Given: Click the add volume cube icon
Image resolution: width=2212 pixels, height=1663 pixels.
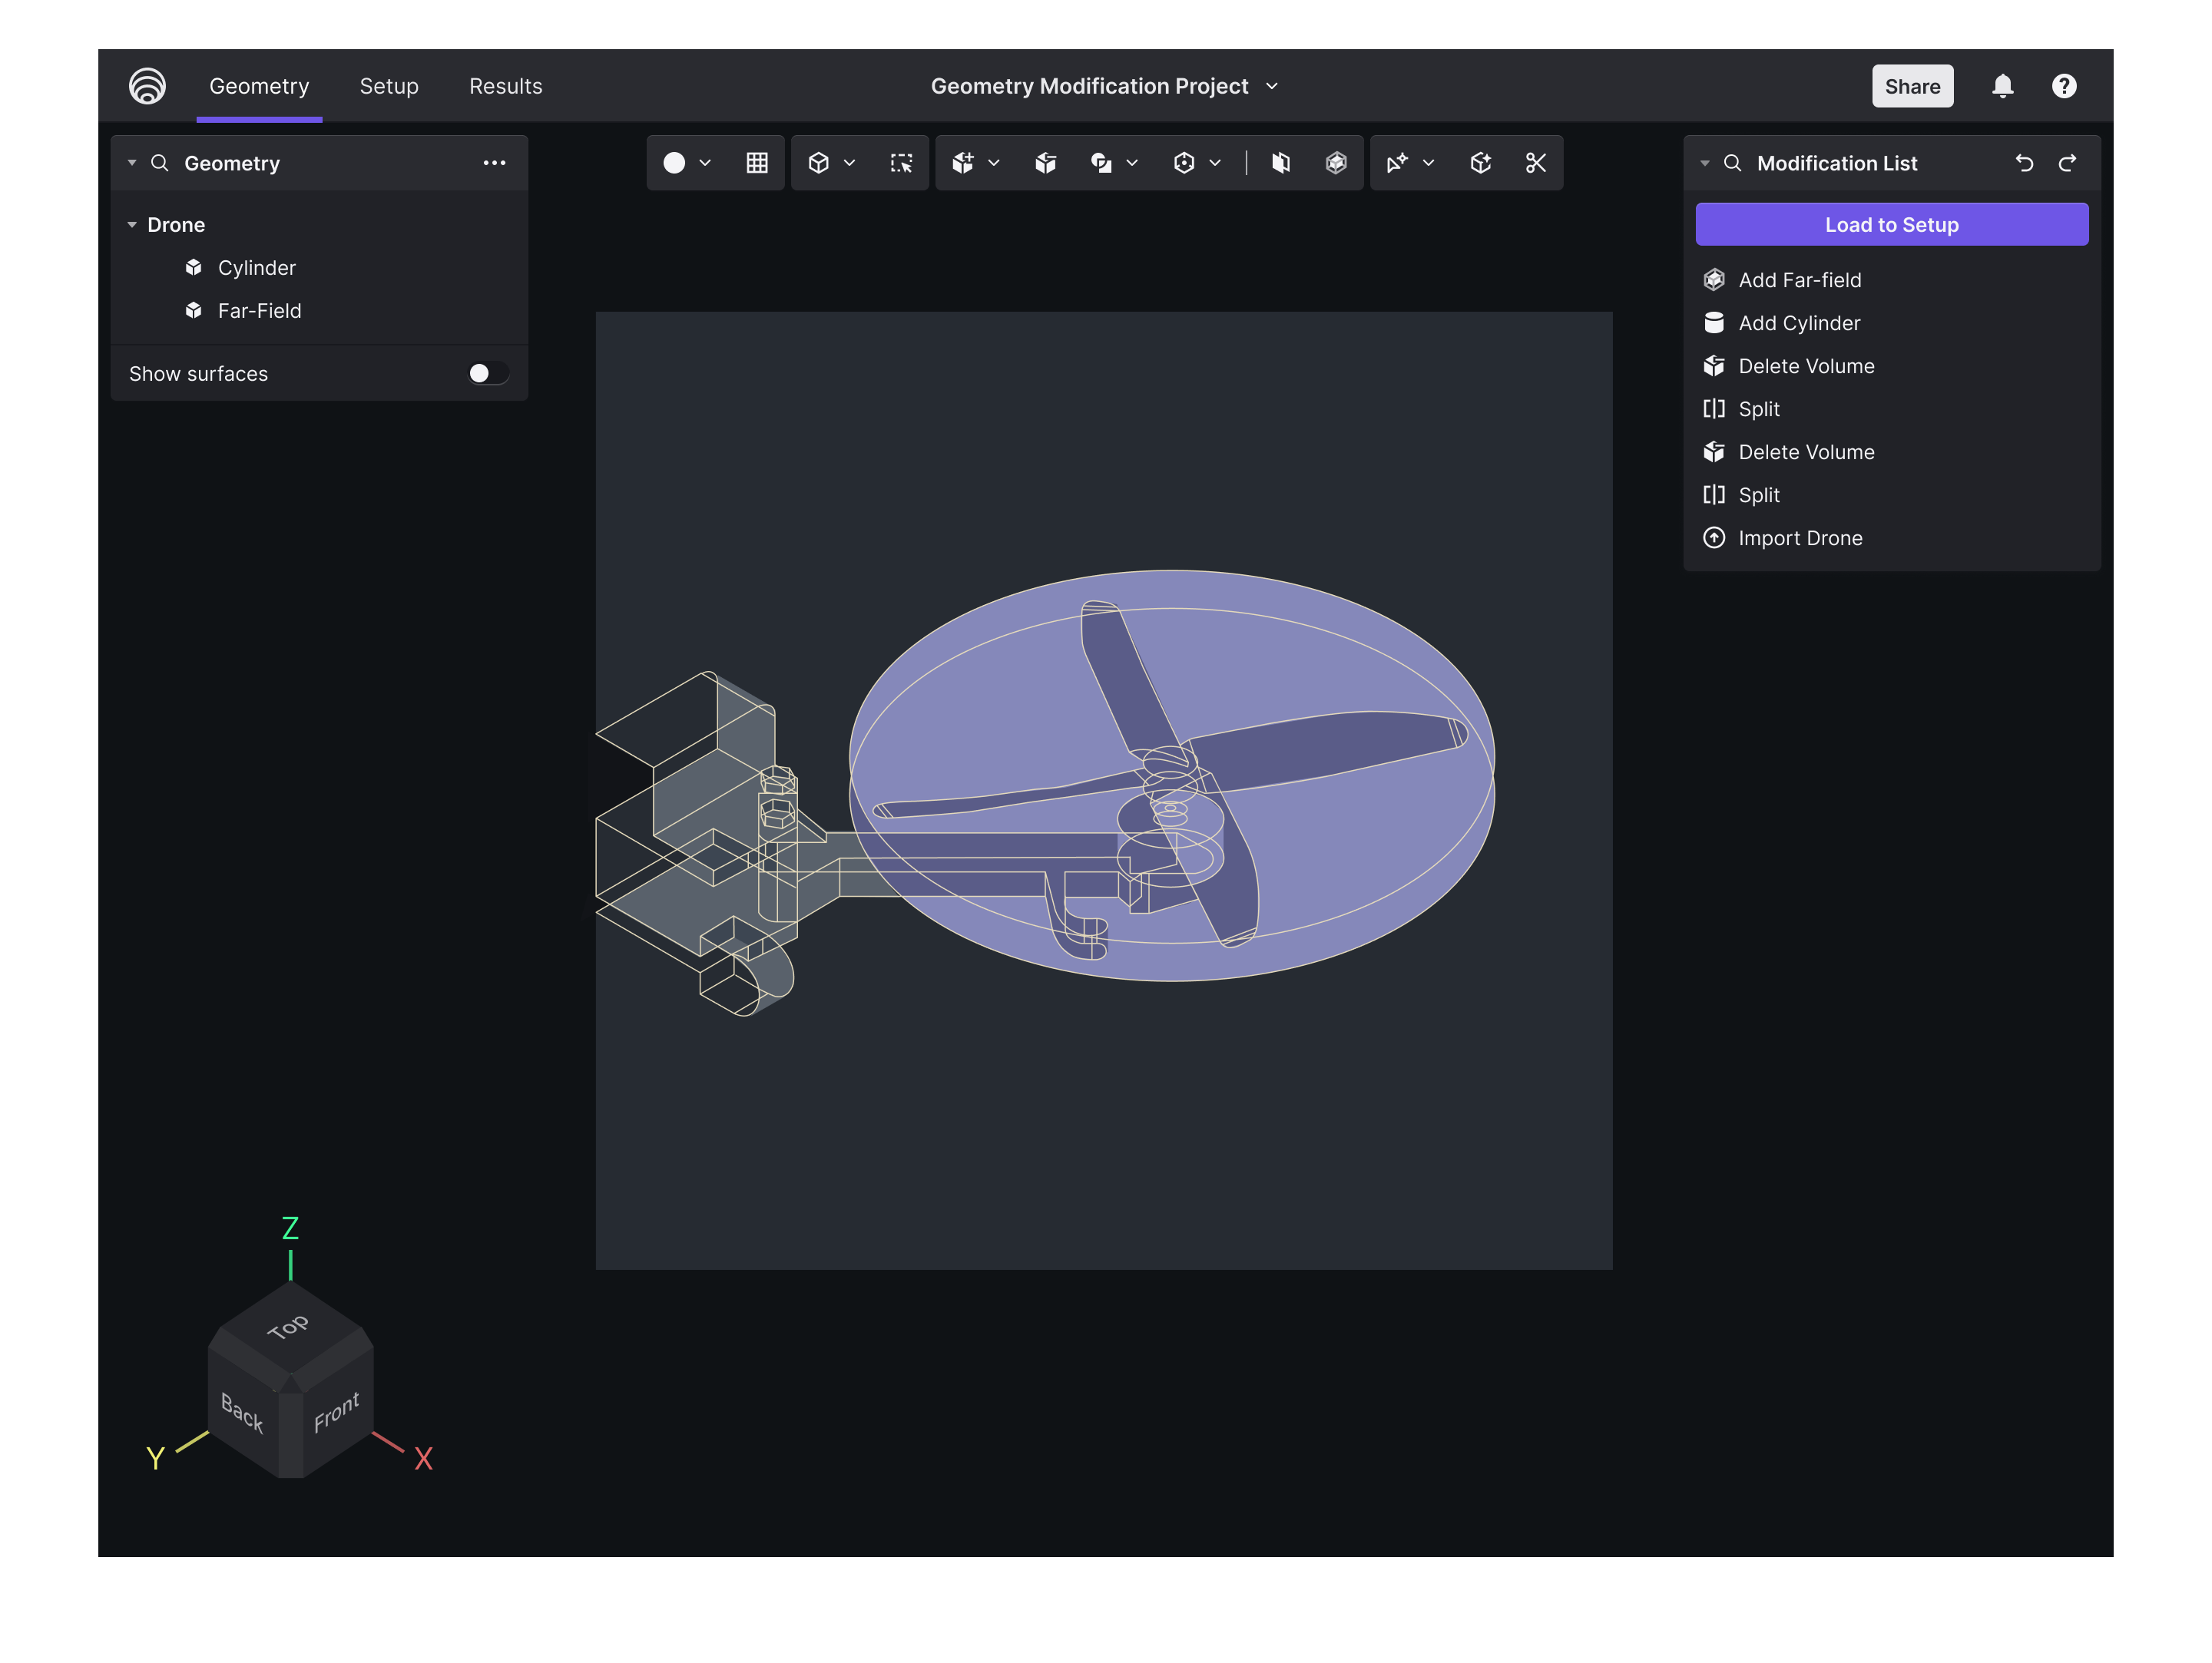Looking at the screenshot, I should pos(962,163).
